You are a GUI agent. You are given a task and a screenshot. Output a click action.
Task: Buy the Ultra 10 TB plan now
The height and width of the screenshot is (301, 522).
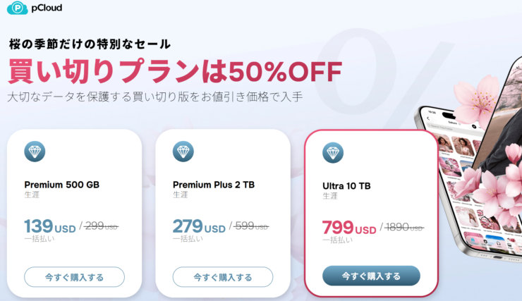click(371, 276)
